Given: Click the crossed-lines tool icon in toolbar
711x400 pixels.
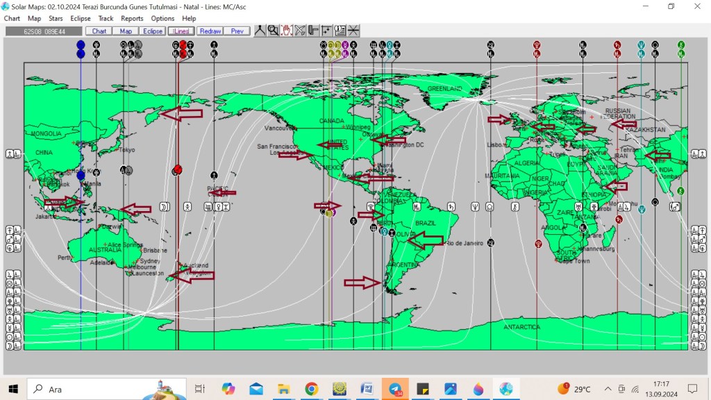Looking at the screenshot, I should (x=300, y=31).
